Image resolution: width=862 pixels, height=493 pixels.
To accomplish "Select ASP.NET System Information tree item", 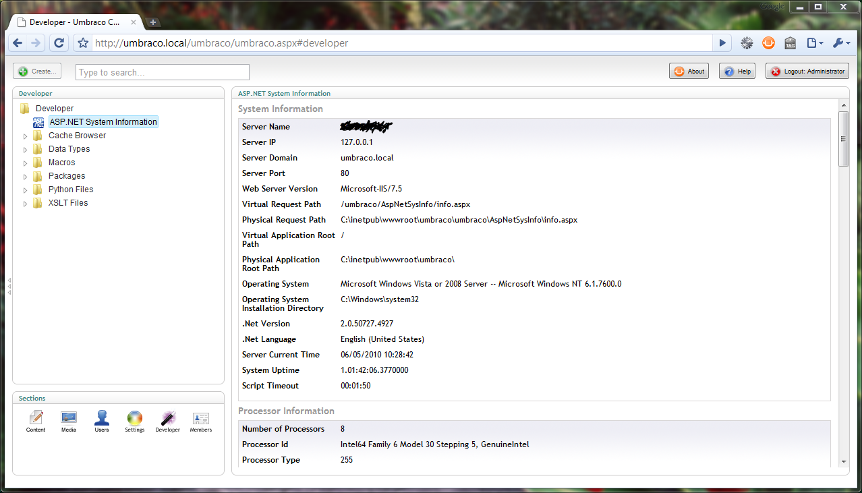I will click(103, 122).
